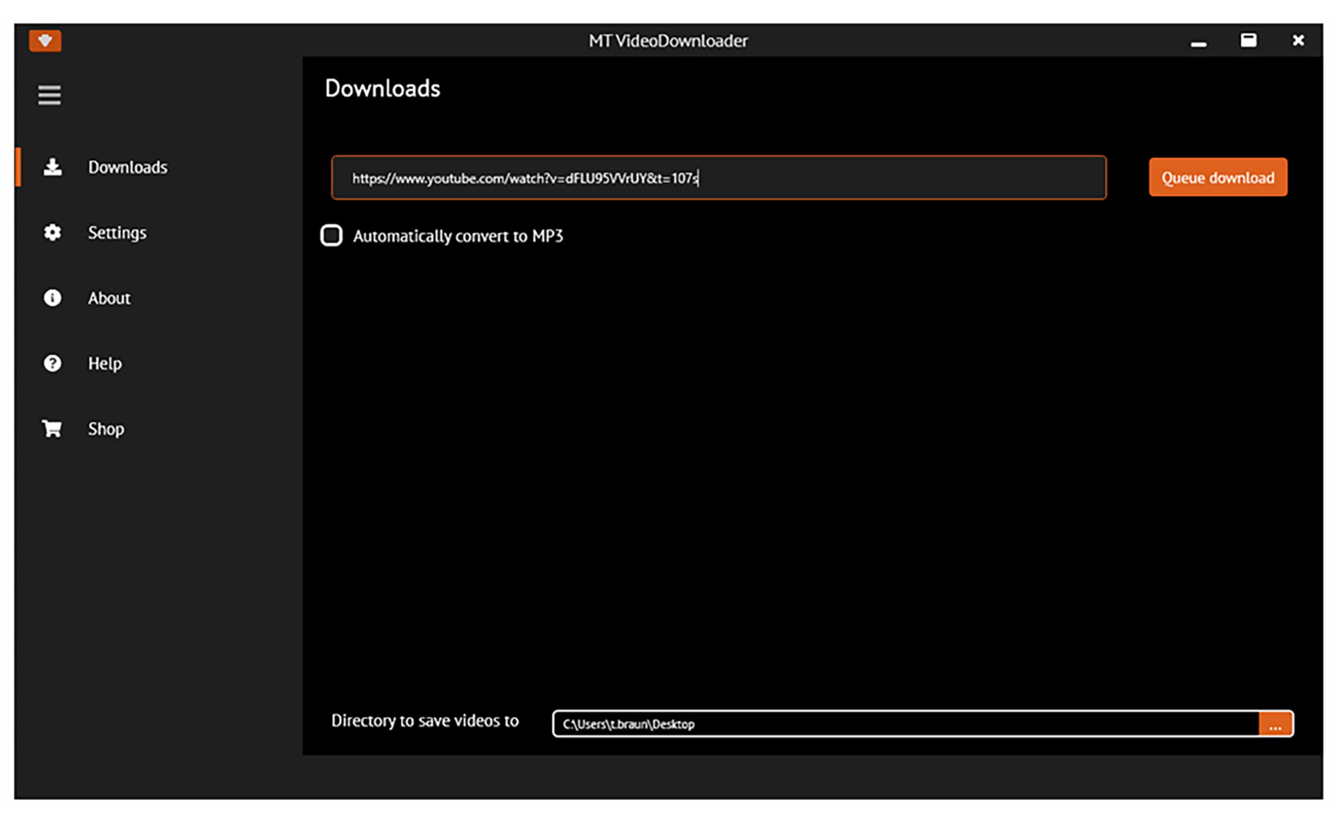Maximize the MT VideoDownloader window

pos(1249,40)
